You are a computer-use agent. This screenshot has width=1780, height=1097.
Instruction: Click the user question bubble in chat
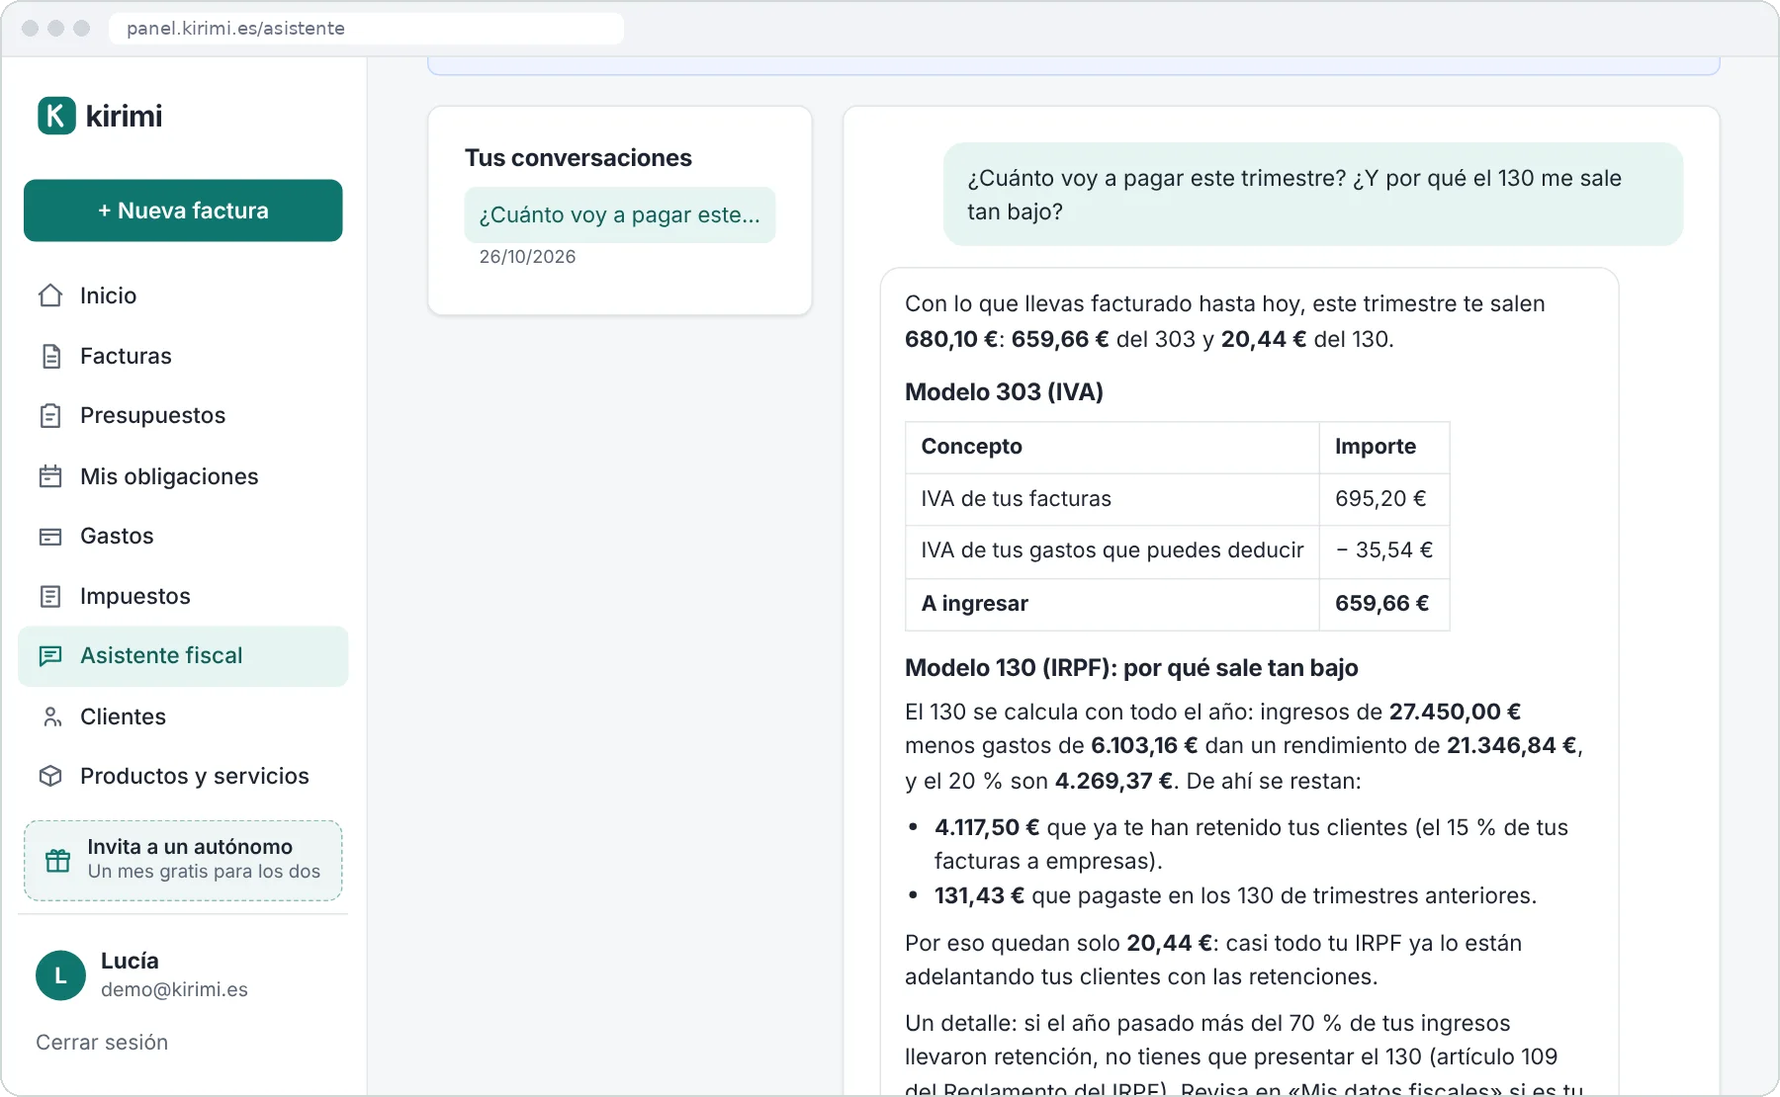(x=1313, y=195)
